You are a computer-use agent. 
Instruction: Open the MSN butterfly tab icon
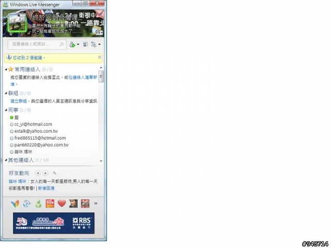(15, 204)
